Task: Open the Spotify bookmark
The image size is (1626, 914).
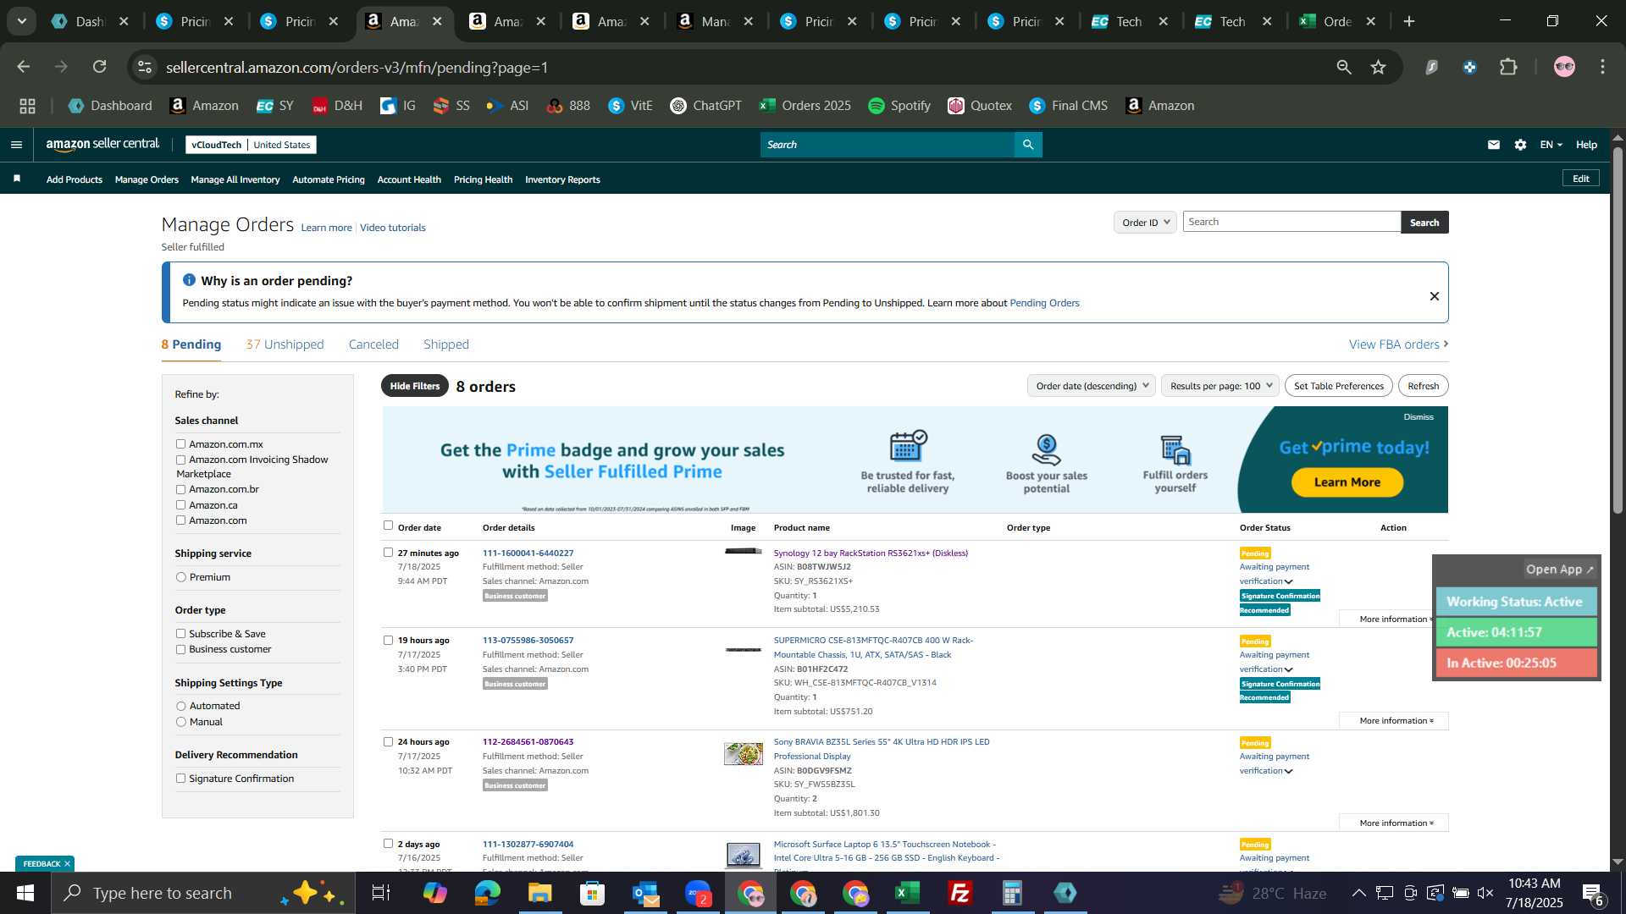Action: 899,106
